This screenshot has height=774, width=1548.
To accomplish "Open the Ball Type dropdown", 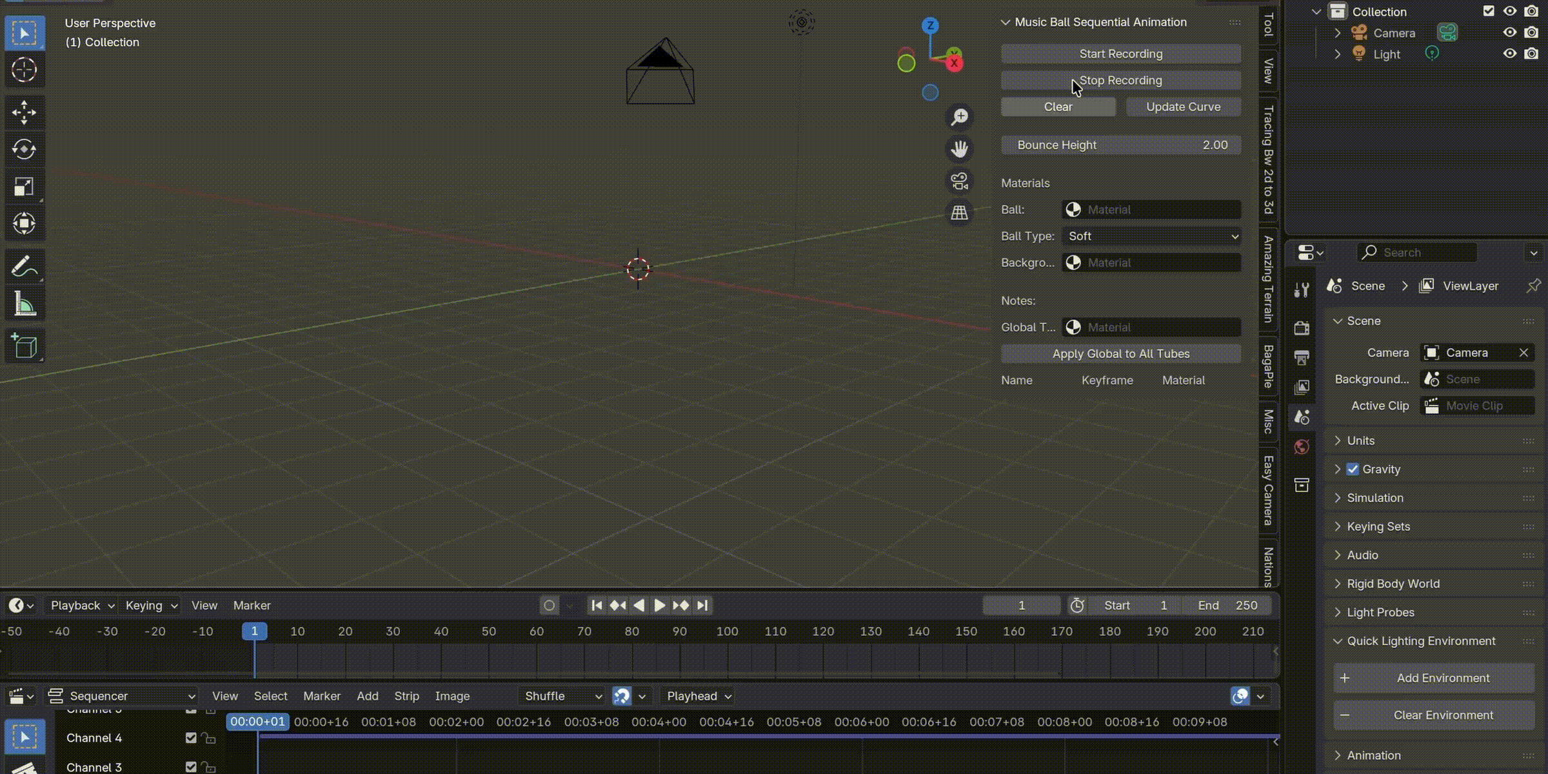I will (1151, 236).
